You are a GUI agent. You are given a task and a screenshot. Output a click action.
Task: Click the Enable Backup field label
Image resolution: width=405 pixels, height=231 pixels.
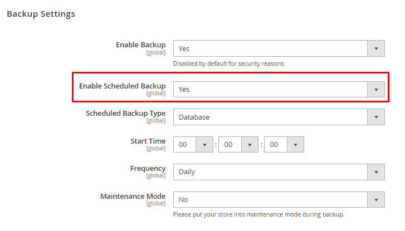tap(140, 45)
